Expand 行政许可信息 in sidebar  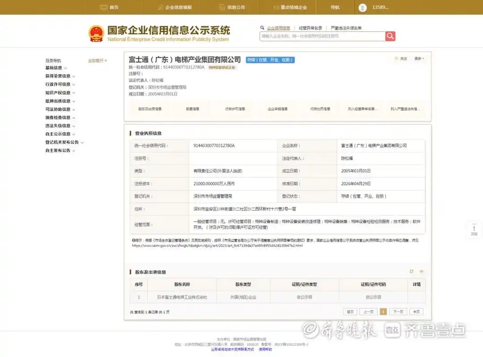pos(60,84)
